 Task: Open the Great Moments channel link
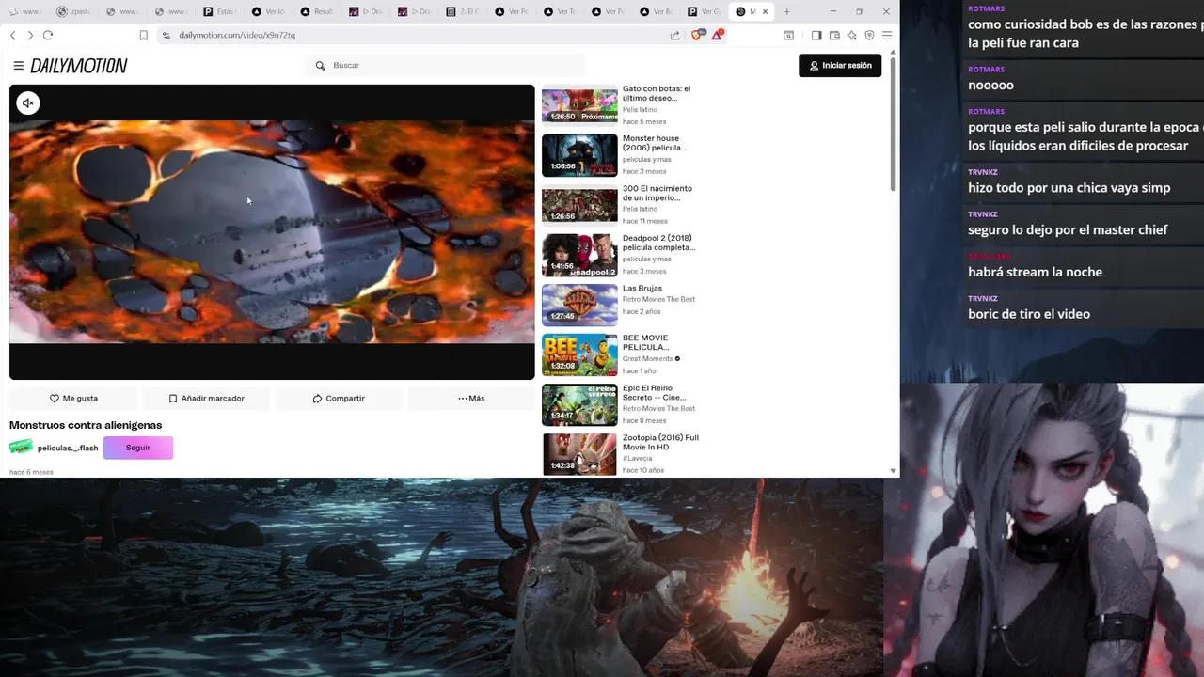coord(648,359)
